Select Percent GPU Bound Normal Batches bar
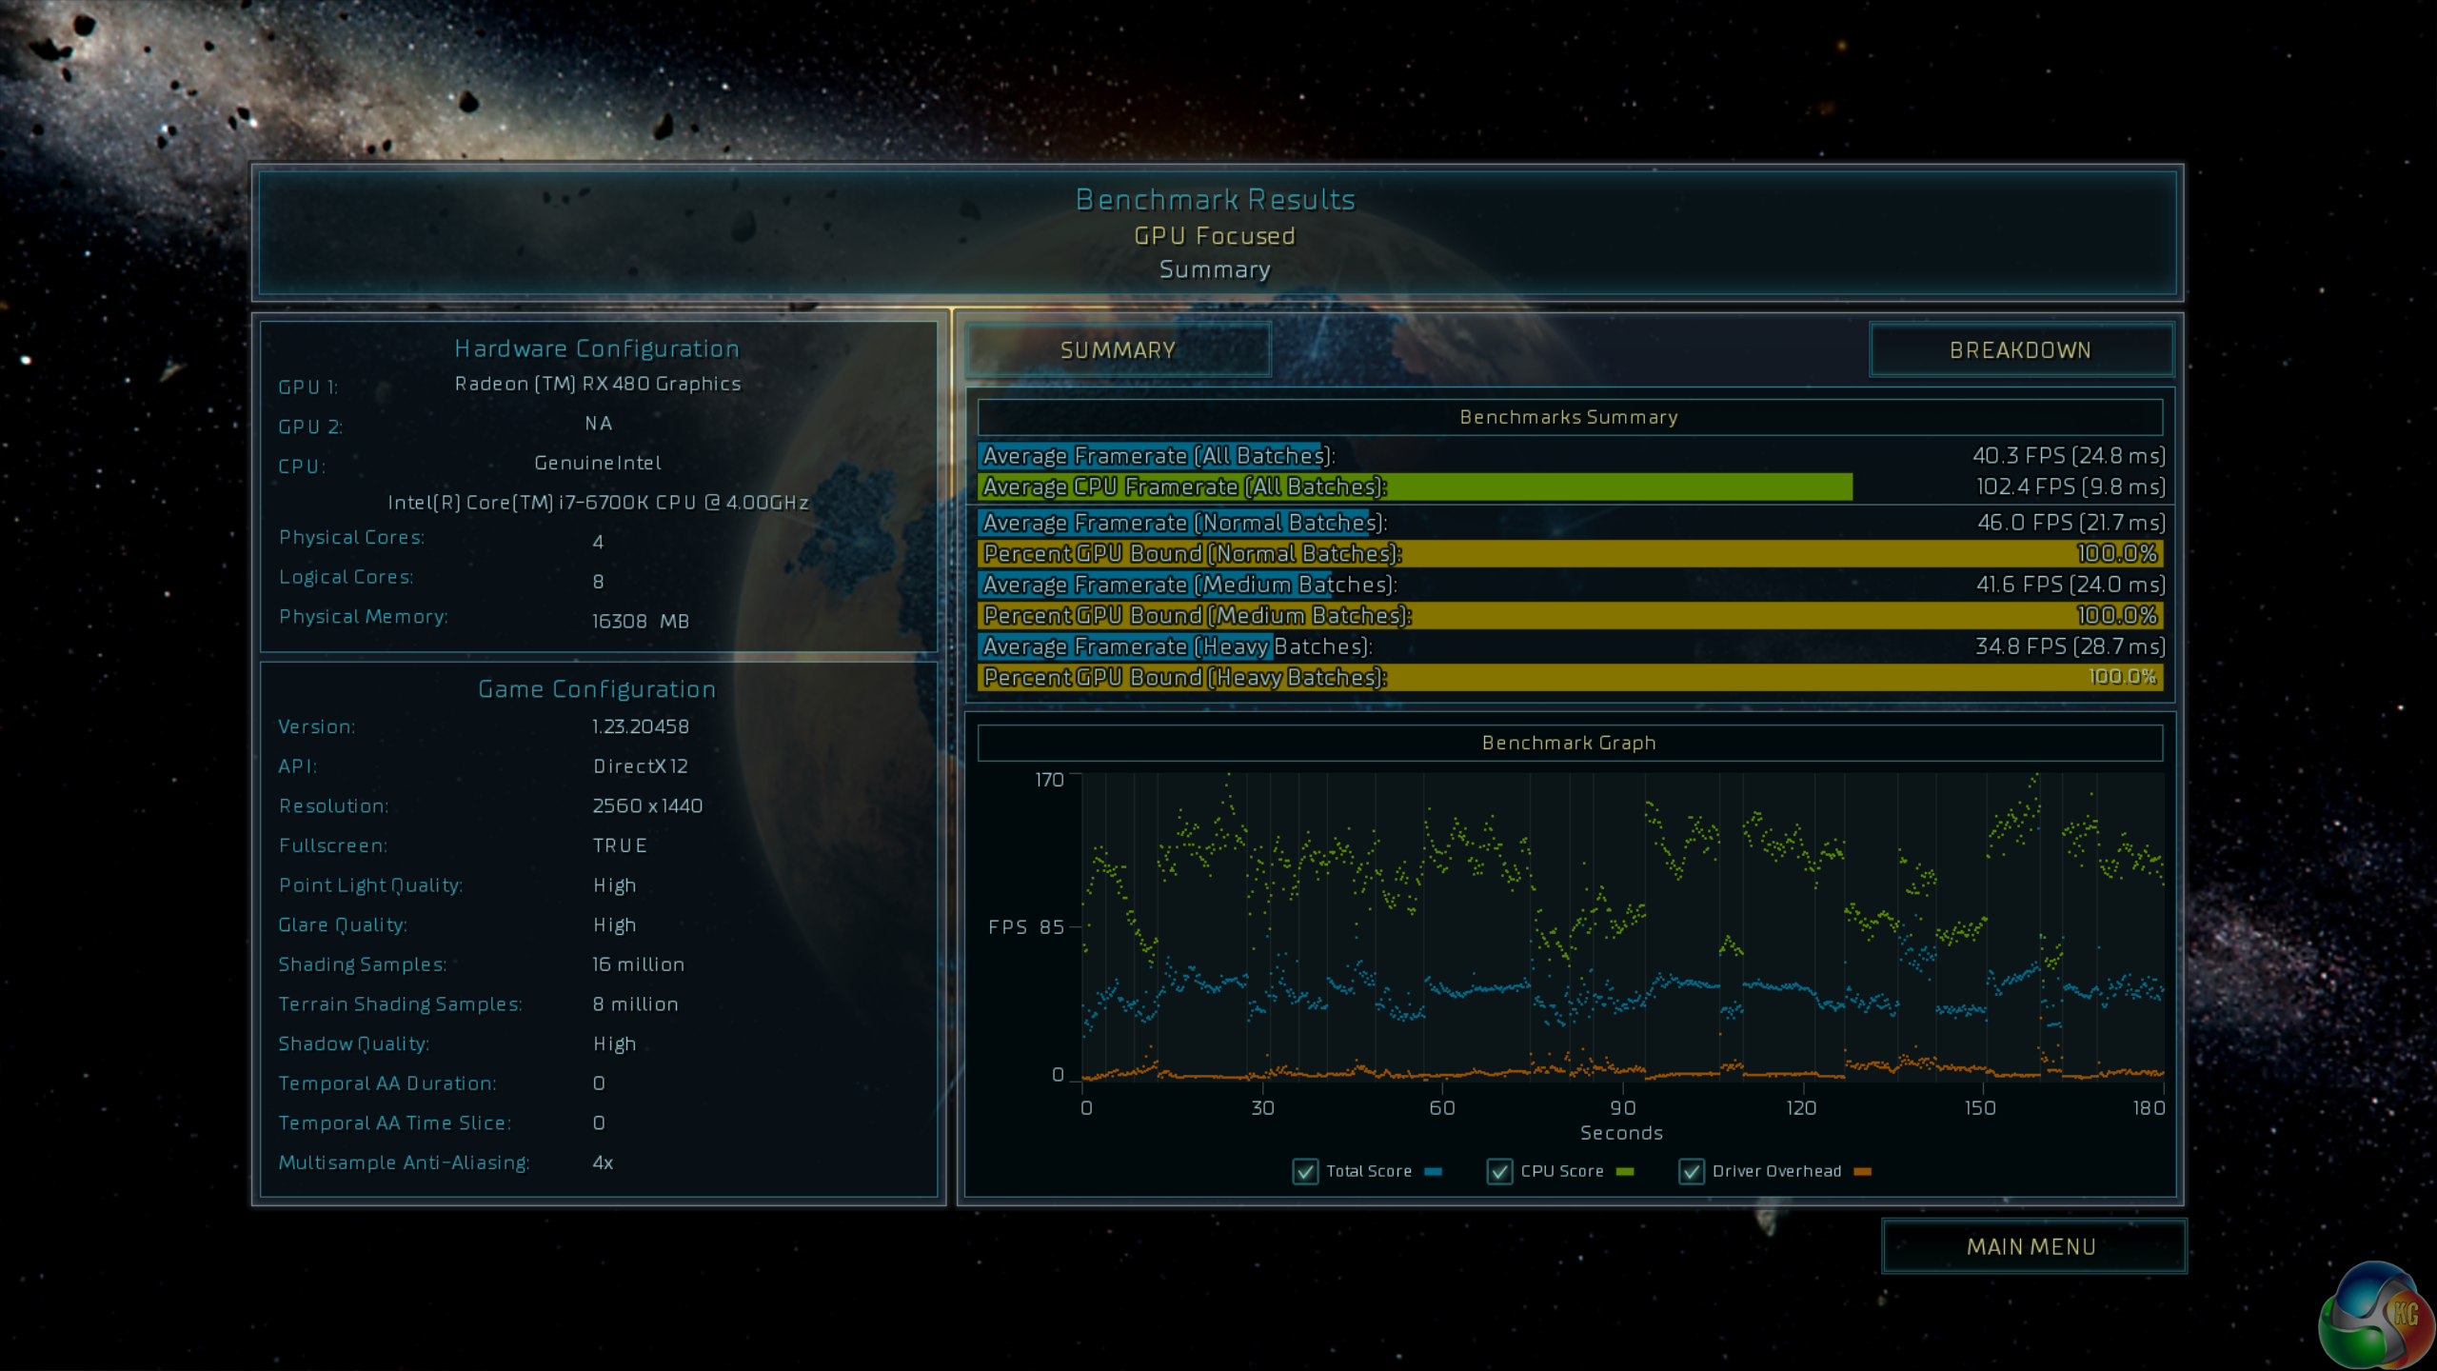 click(1569, 554)
